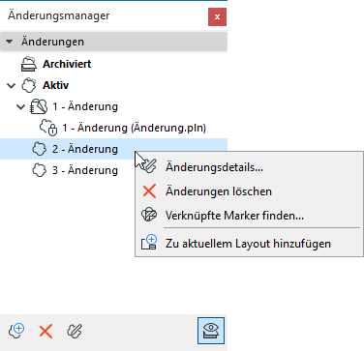Choose Änderungen löschen from context menu
The height and width of the screenshot is (351, 364).
pos(249,191)
